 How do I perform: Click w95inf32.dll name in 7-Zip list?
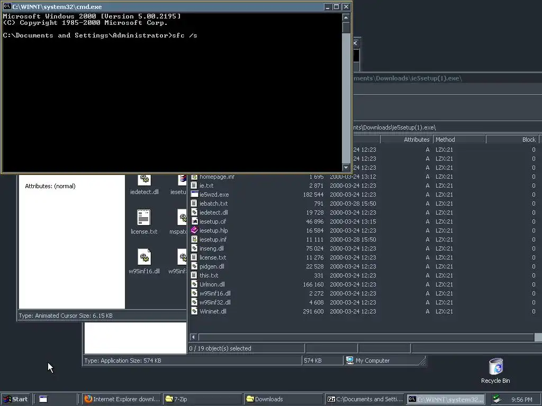coord(215,302)
